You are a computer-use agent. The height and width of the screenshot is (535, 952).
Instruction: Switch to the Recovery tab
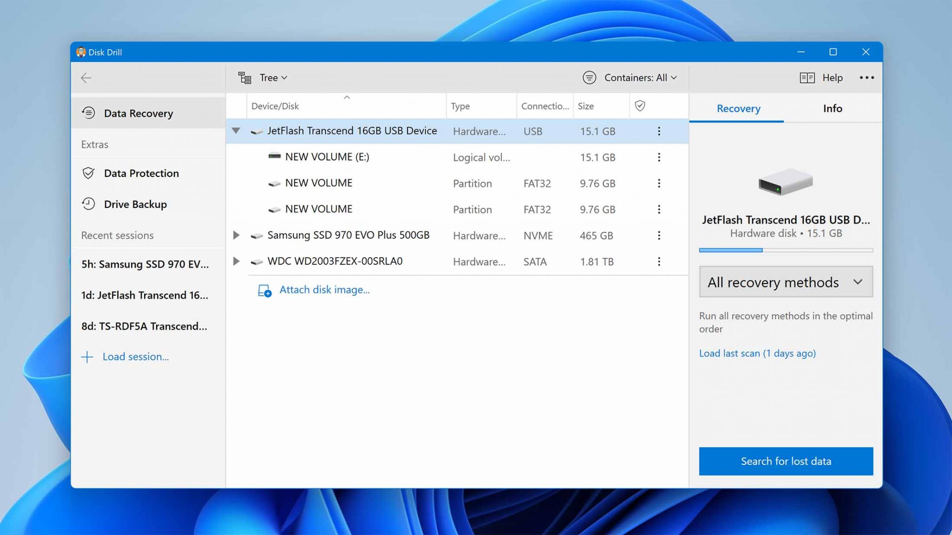[x=738, y=108]
